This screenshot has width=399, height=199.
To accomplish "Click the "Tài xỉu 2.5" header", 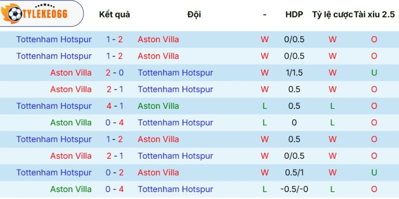I will 374,14.
